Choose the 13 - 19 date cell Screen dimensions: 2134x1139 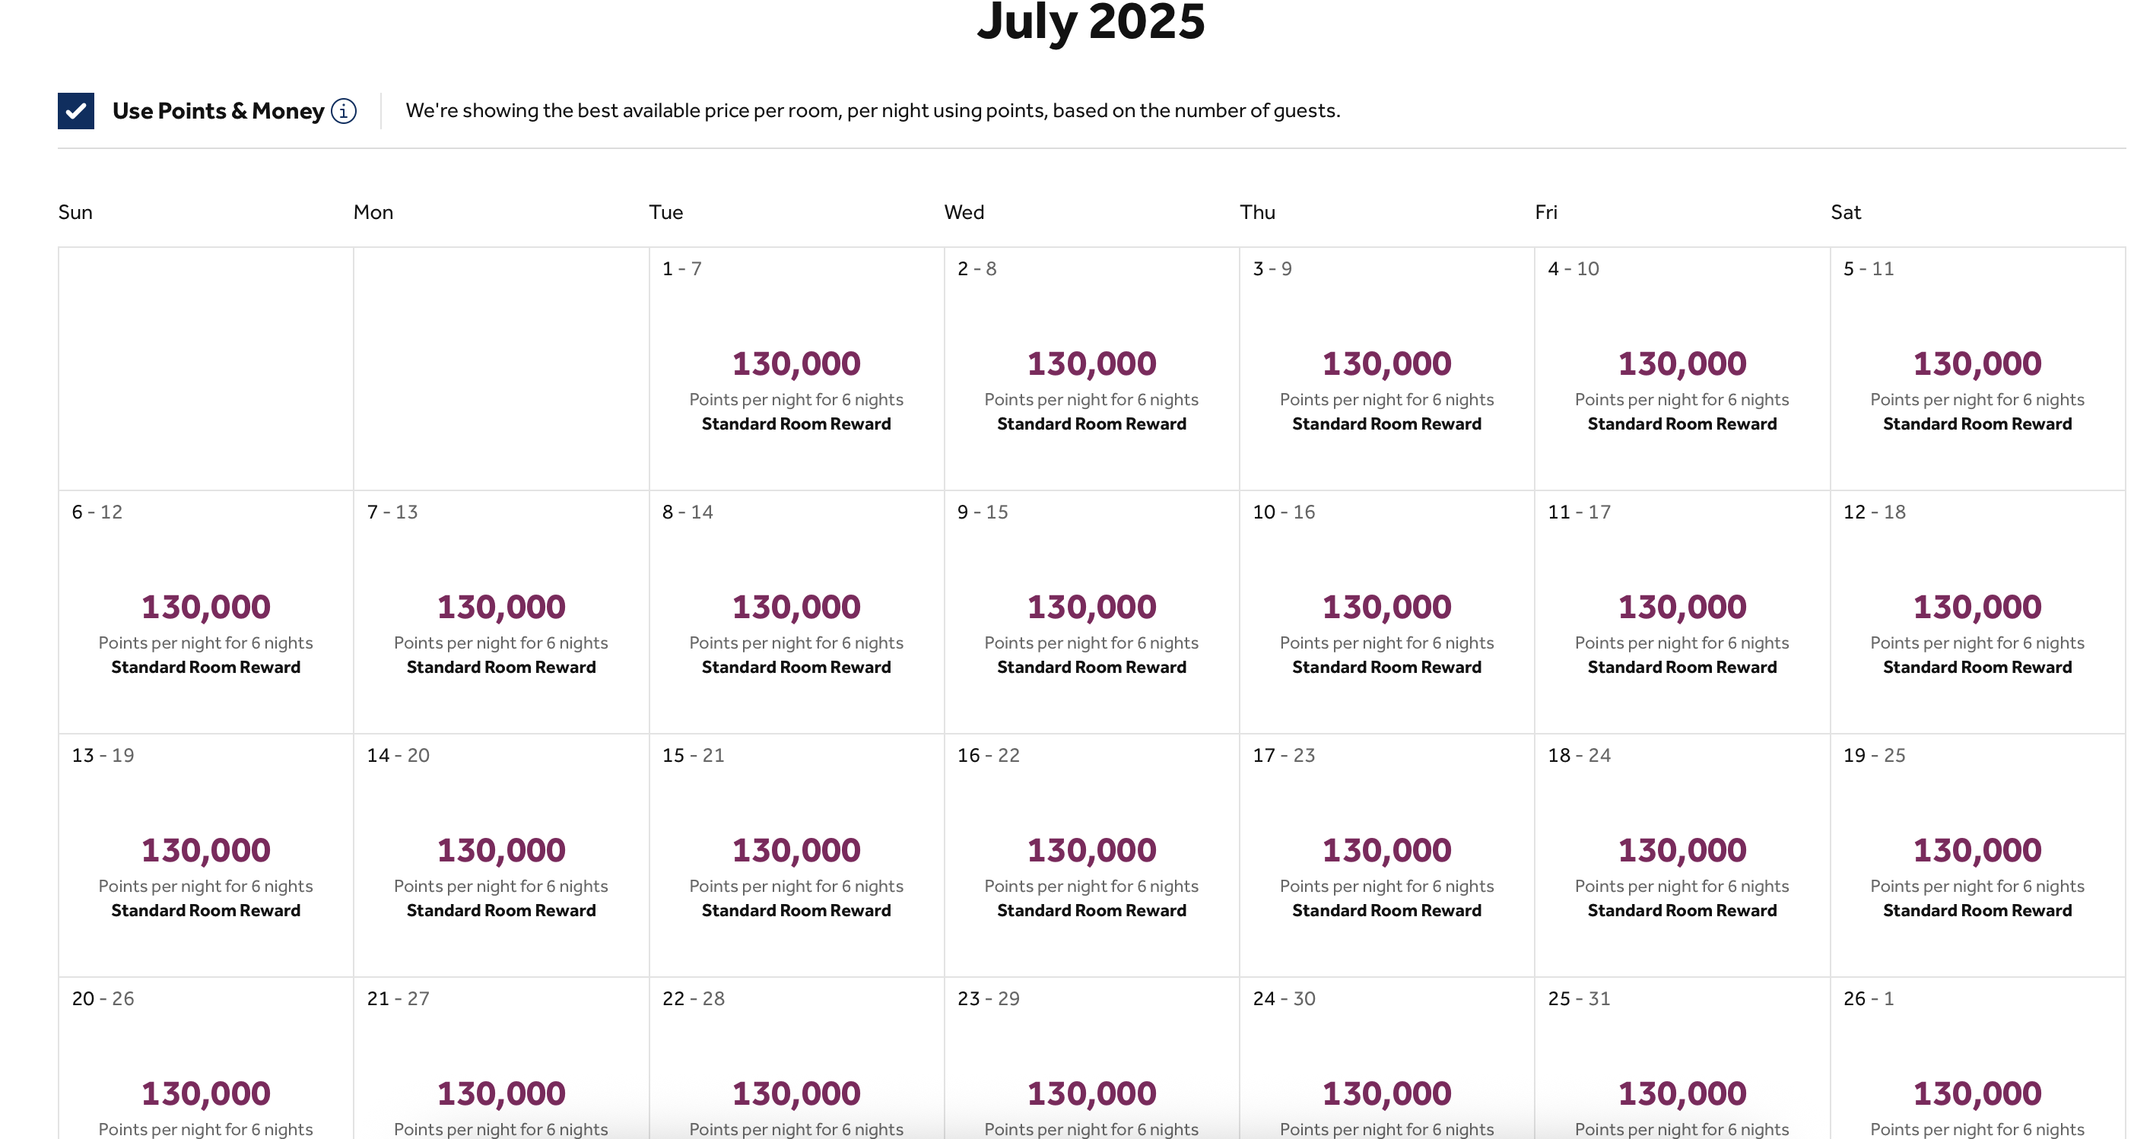pyautogui.click(x=206, y=855)
